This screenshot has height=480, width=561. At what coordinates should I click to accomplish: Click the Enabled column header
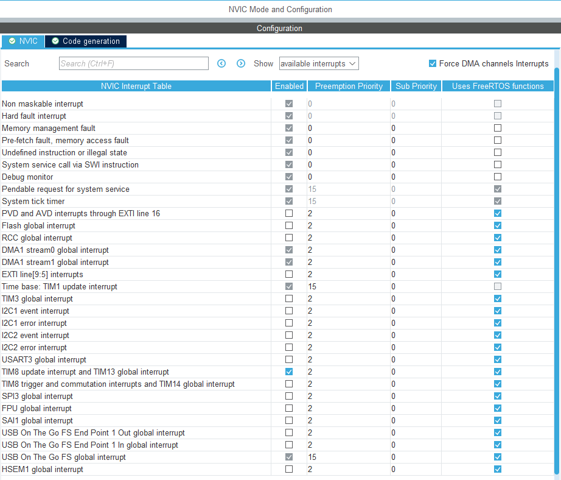point(289,86)
